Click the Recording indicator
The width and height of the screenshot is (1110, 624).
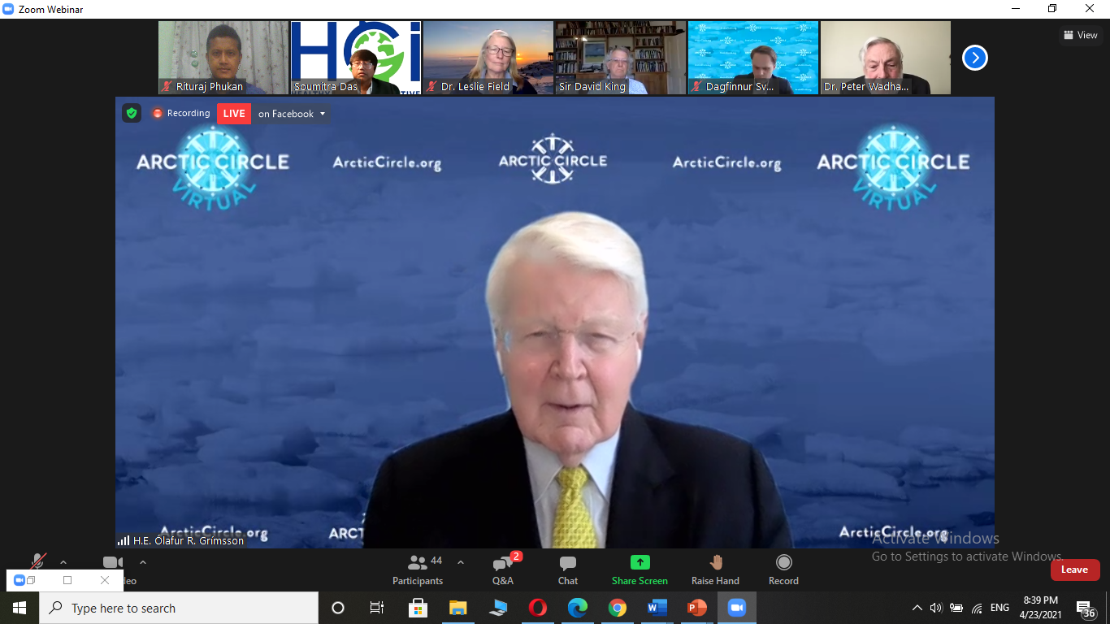181,113
